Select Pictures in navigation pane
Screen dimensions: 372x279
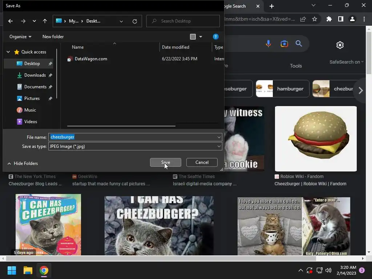point(32,98)
